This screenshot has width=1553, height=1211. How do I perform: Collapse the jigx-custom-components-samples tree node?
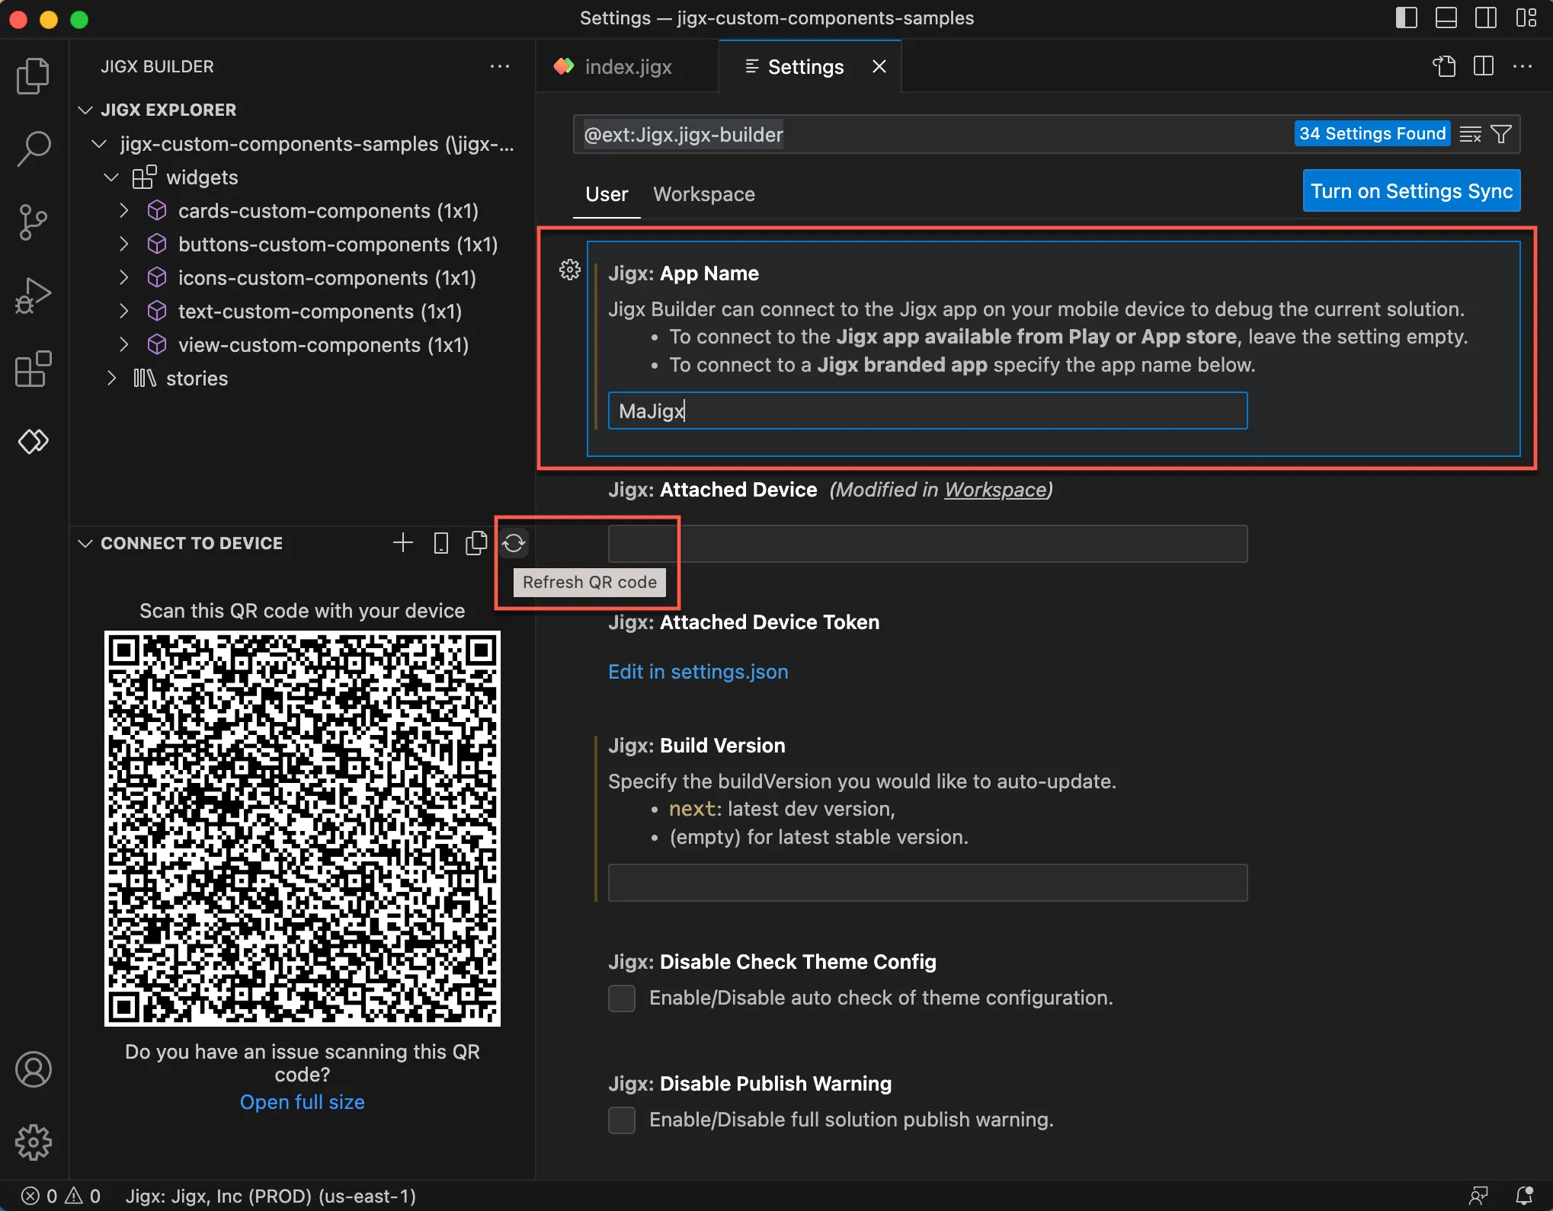pos(98,143)
